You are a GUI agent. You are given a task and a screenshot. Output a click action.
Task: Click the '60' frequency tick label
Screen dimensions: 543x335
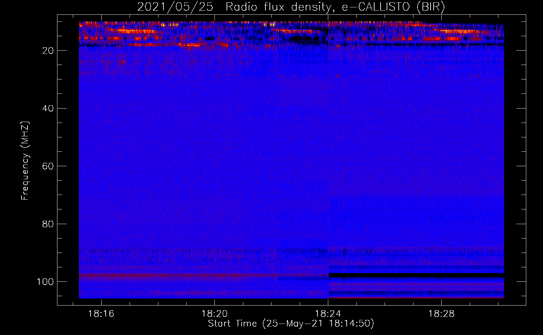click(x=48, y=166)
